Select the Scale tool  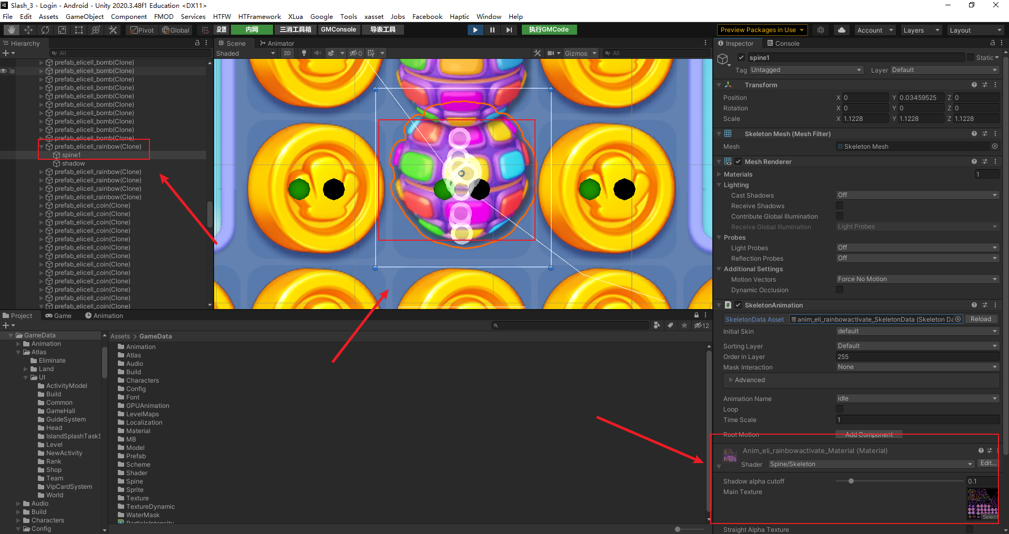(x=62, y=30)
